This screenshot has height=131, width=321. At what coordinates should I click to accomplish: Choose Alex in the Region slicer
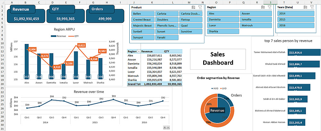tap(223, 13)
